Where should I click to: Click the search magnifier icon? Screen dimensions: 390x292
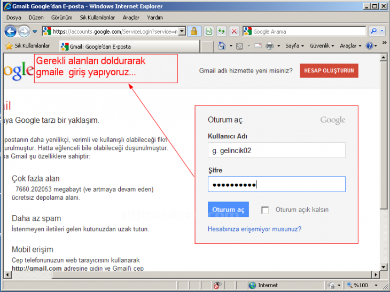(x=373, y=31)
